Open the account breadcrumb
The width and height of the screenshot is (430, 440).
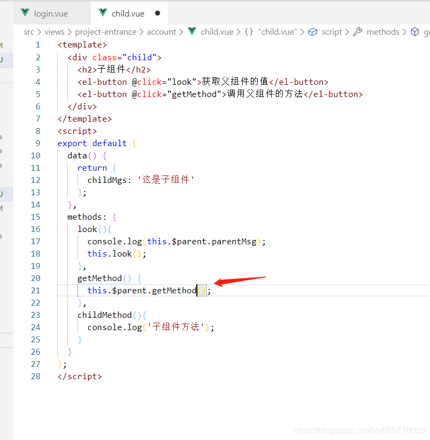pyautogui.click(x=162, y=32)
